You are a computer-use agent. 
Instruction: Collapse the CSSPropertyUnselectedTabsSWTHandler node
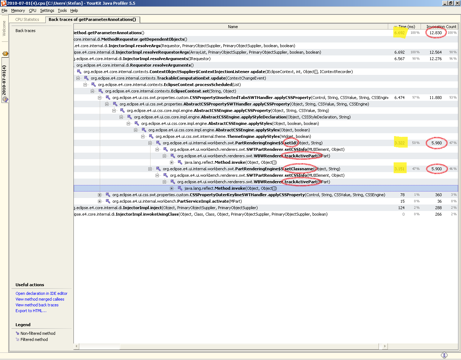pyautogui.click(x=100, y=98)
